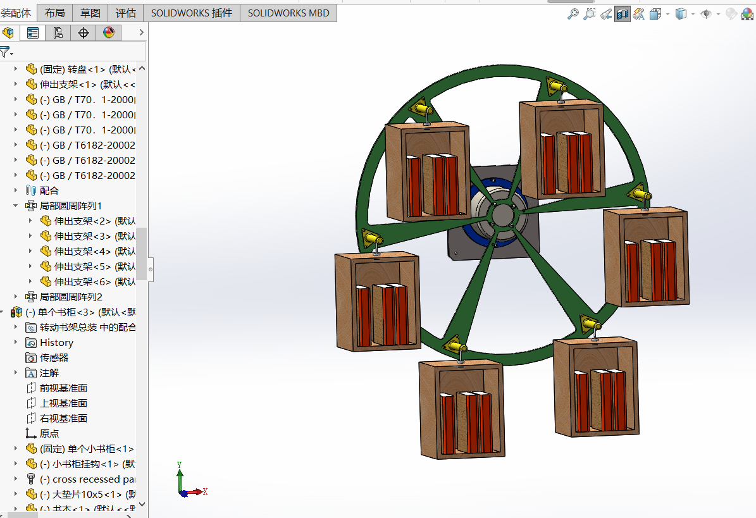This screenshot has width=756, height=518.
Task: Open the SOLIDWORKS MBD tab
Action: pos(288,13)
